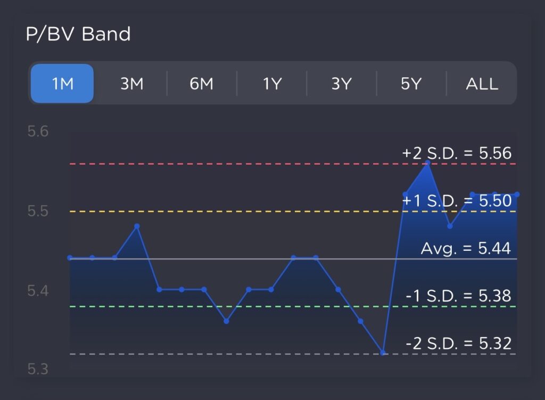Select the 5Y time range
The width and height of the screenshot is (545, 400).
411,84
